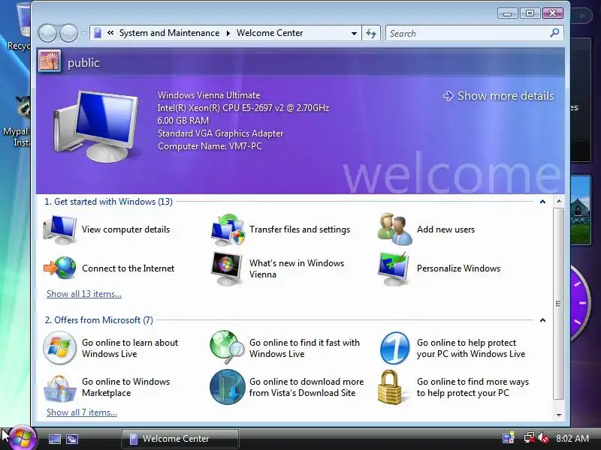Click Show more details link

click(x=499, y=96)
